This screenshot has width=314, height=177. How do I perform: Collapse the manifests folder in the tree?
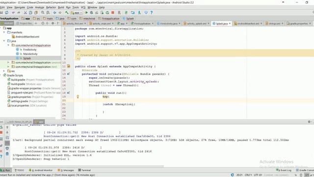(4, 32)
